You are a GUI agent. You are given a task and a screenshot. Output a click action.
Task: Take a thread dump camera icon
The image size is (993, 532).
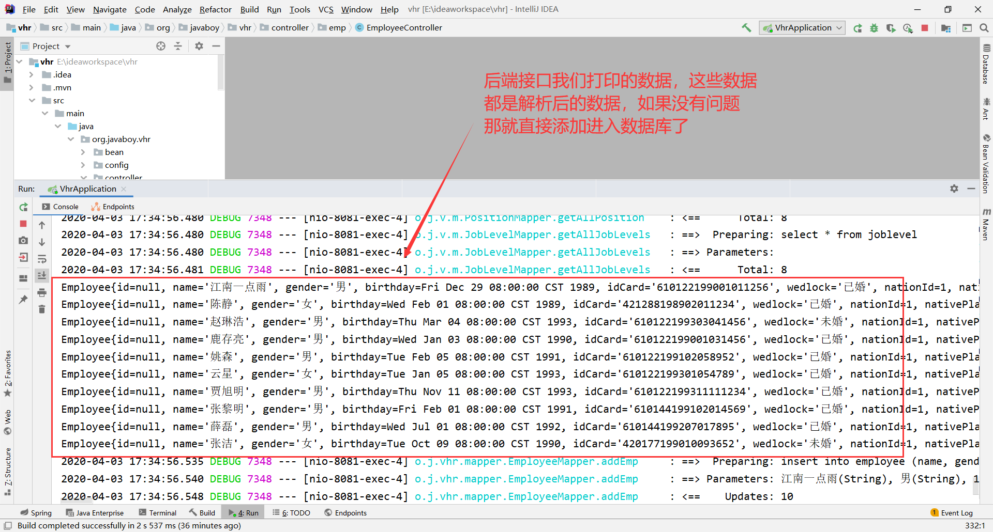[x=23, y=241]
